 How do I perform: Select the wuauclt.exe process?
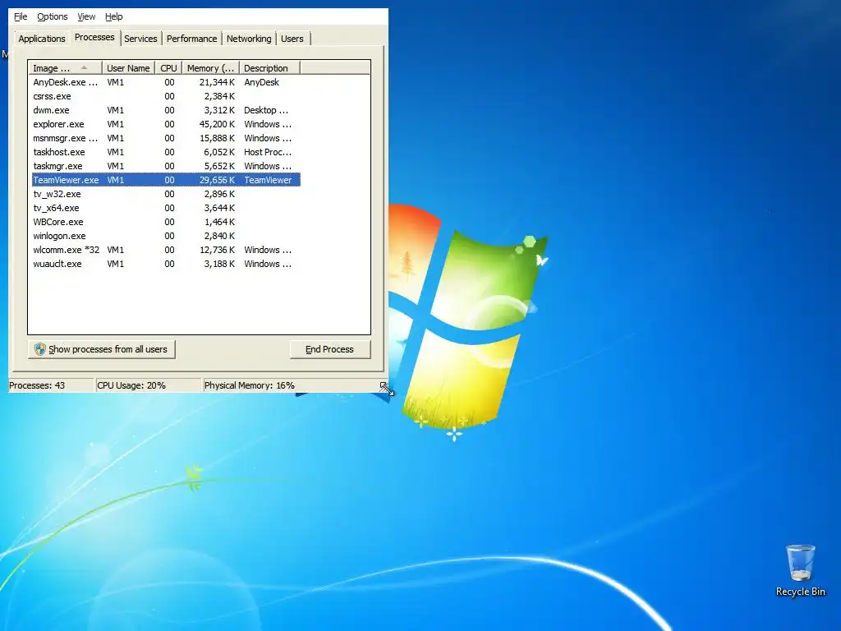point(166,264)
